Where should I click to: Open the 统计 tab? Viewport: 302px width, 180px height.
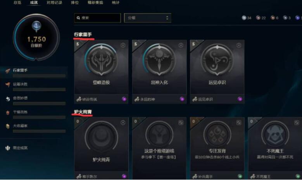click(x=116, y=2)
